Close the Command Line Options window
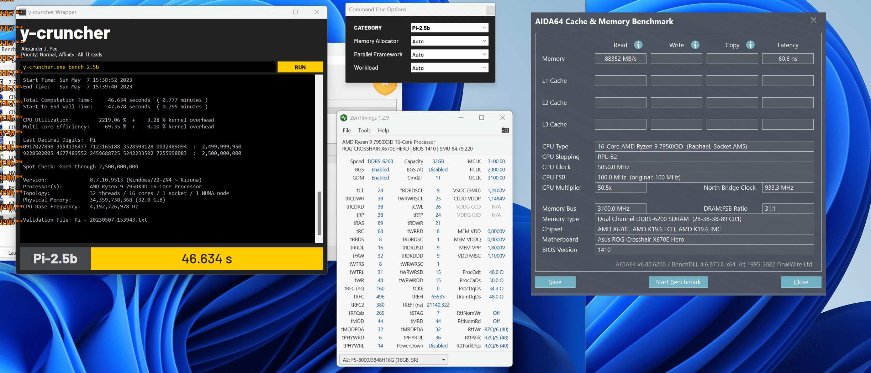This screenshot has width=871, height=373. (490, 10)
